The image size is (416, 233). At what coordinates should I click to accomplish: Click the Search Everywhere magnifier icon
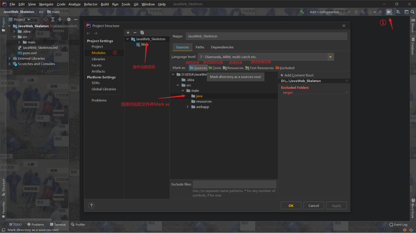pyautogui.click(x=413, y=12)
